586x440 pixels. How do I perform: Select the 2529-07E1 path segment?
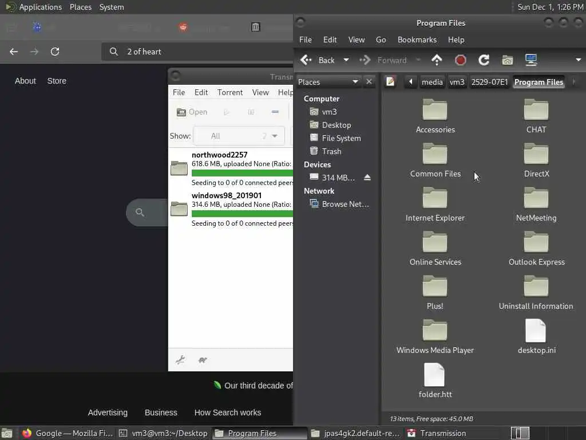pyautogui.click(x=490, y=82)
